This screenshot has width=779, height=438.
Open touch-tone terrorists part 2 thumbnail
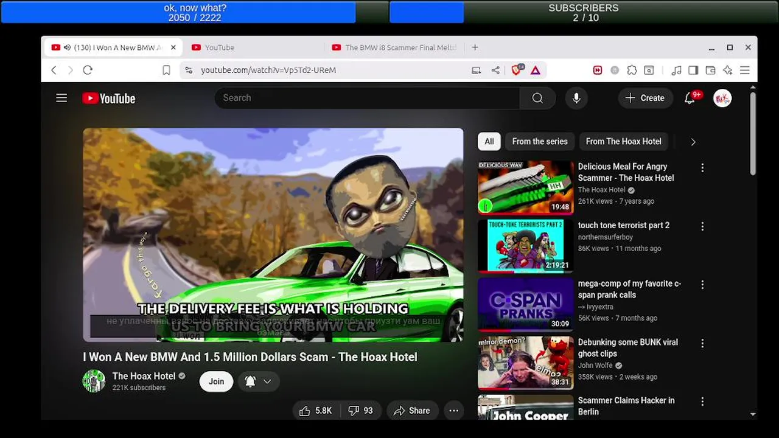point(525,246)
